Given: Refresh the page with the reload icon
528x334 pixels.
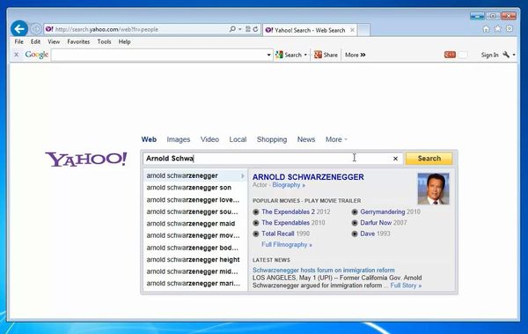Looking at the screenshot, I should click(255, 29).
